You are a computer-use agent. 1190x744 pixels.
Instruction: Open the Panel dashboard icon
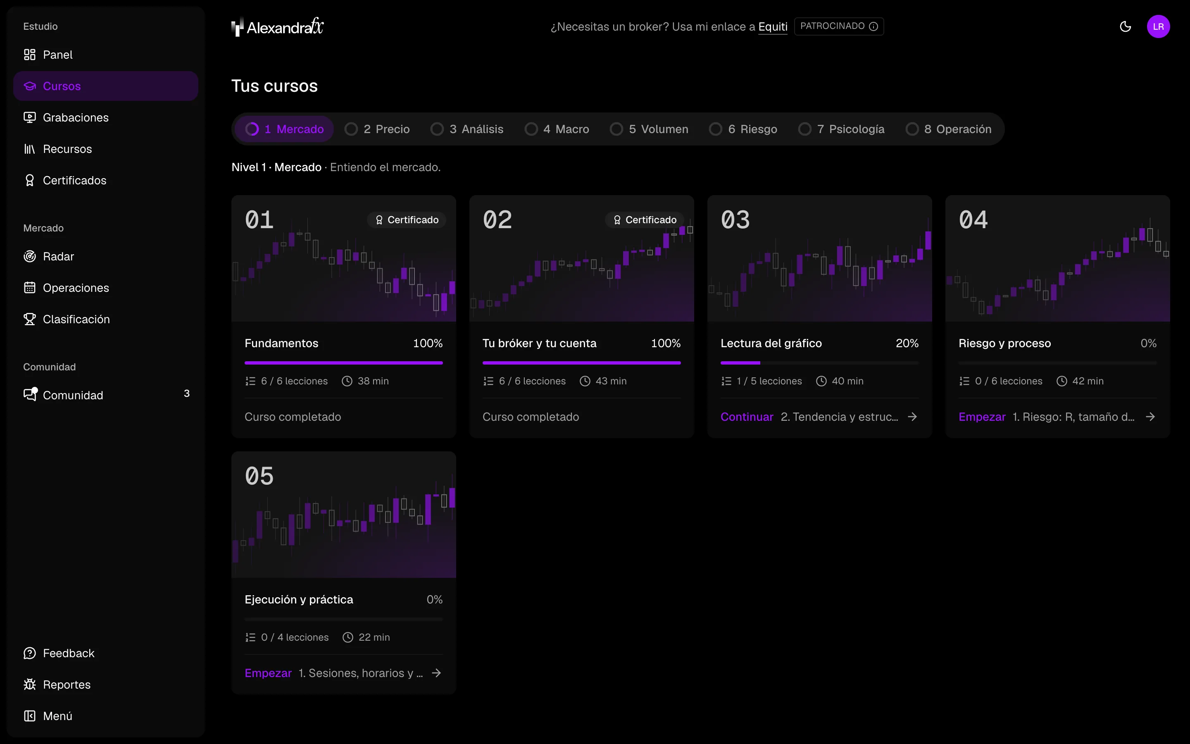click(x=29, y=55)
